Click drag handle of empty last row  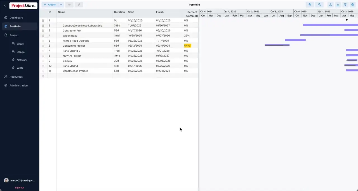coord(43,76)
